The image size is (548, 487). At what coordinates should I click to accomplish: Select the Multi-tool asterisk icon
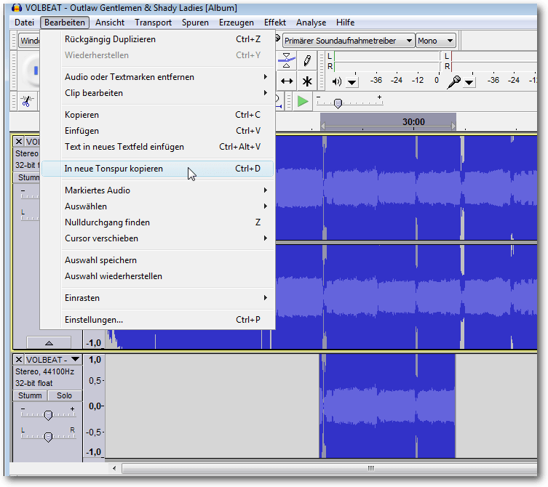[307, 81]
